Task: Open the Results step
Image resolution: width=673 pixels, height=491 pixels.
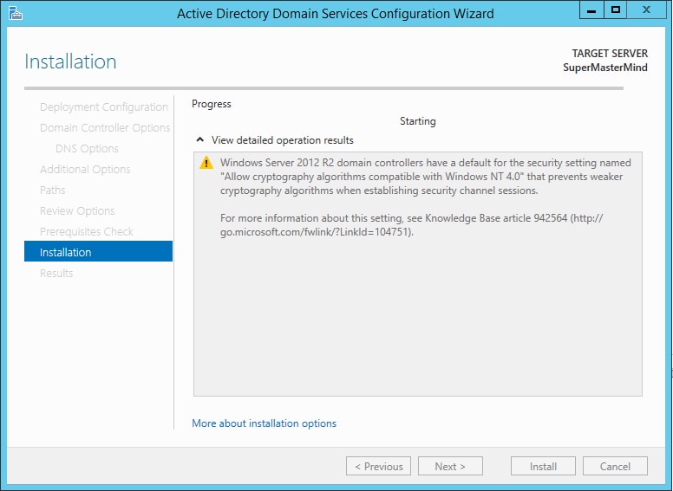Action: tap(56, 274)
